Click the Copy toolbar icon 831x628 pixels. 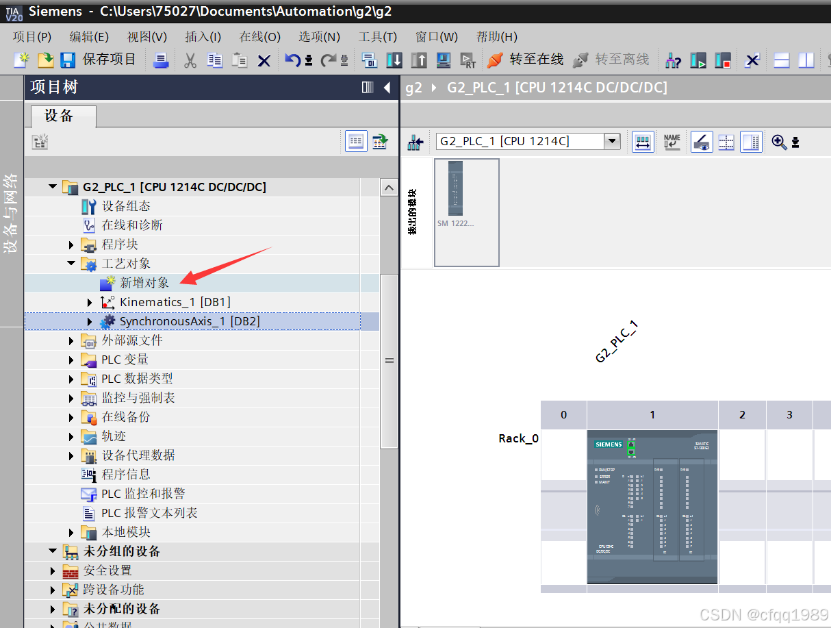pyautogui.click(x=215, y=60)
